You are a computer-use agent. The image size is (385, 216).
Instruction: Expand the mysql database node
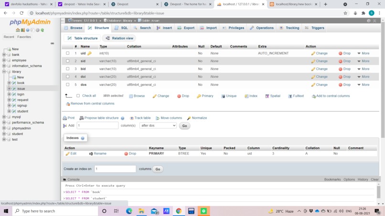[4, 117]
